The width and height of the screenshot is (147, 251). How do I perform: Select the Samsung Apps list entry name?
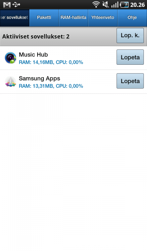39,78
